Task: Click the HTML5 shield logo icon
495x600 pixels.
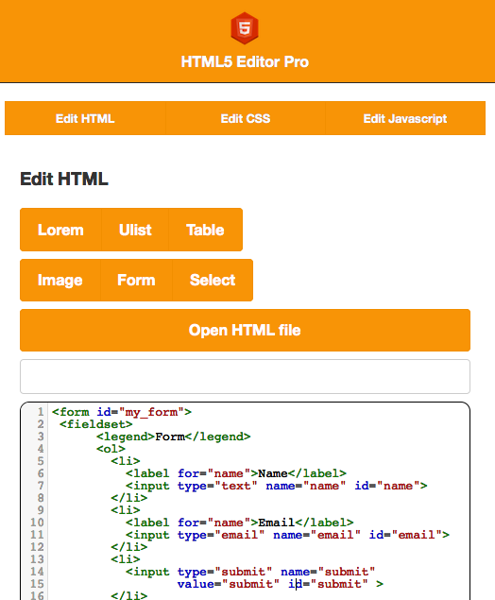Action: 245,28
